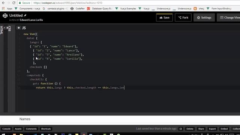Open JS editor settings gear
The image size is (240, 135).
click(19, 28)
